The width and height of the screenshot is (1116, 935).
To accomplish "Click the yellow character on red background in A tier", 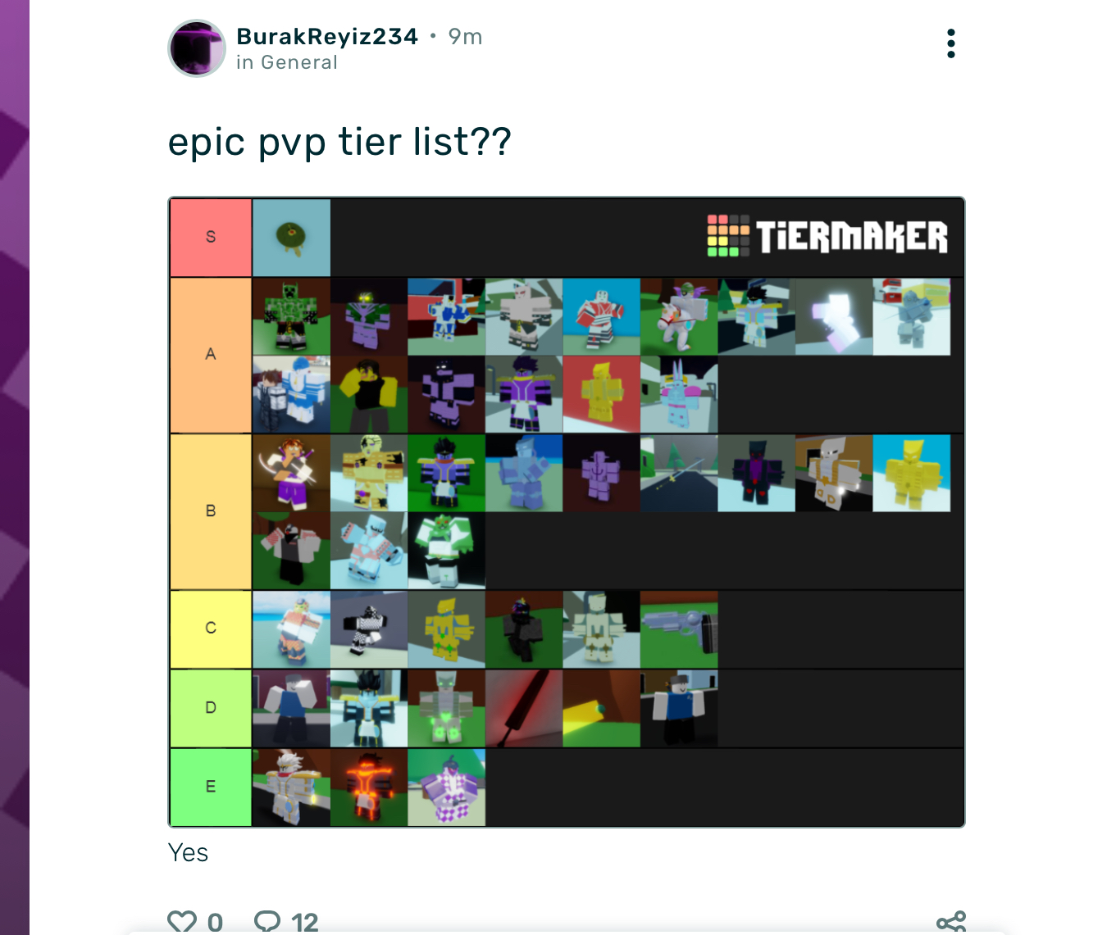I will pyautogui.click(x=601, y=394).
